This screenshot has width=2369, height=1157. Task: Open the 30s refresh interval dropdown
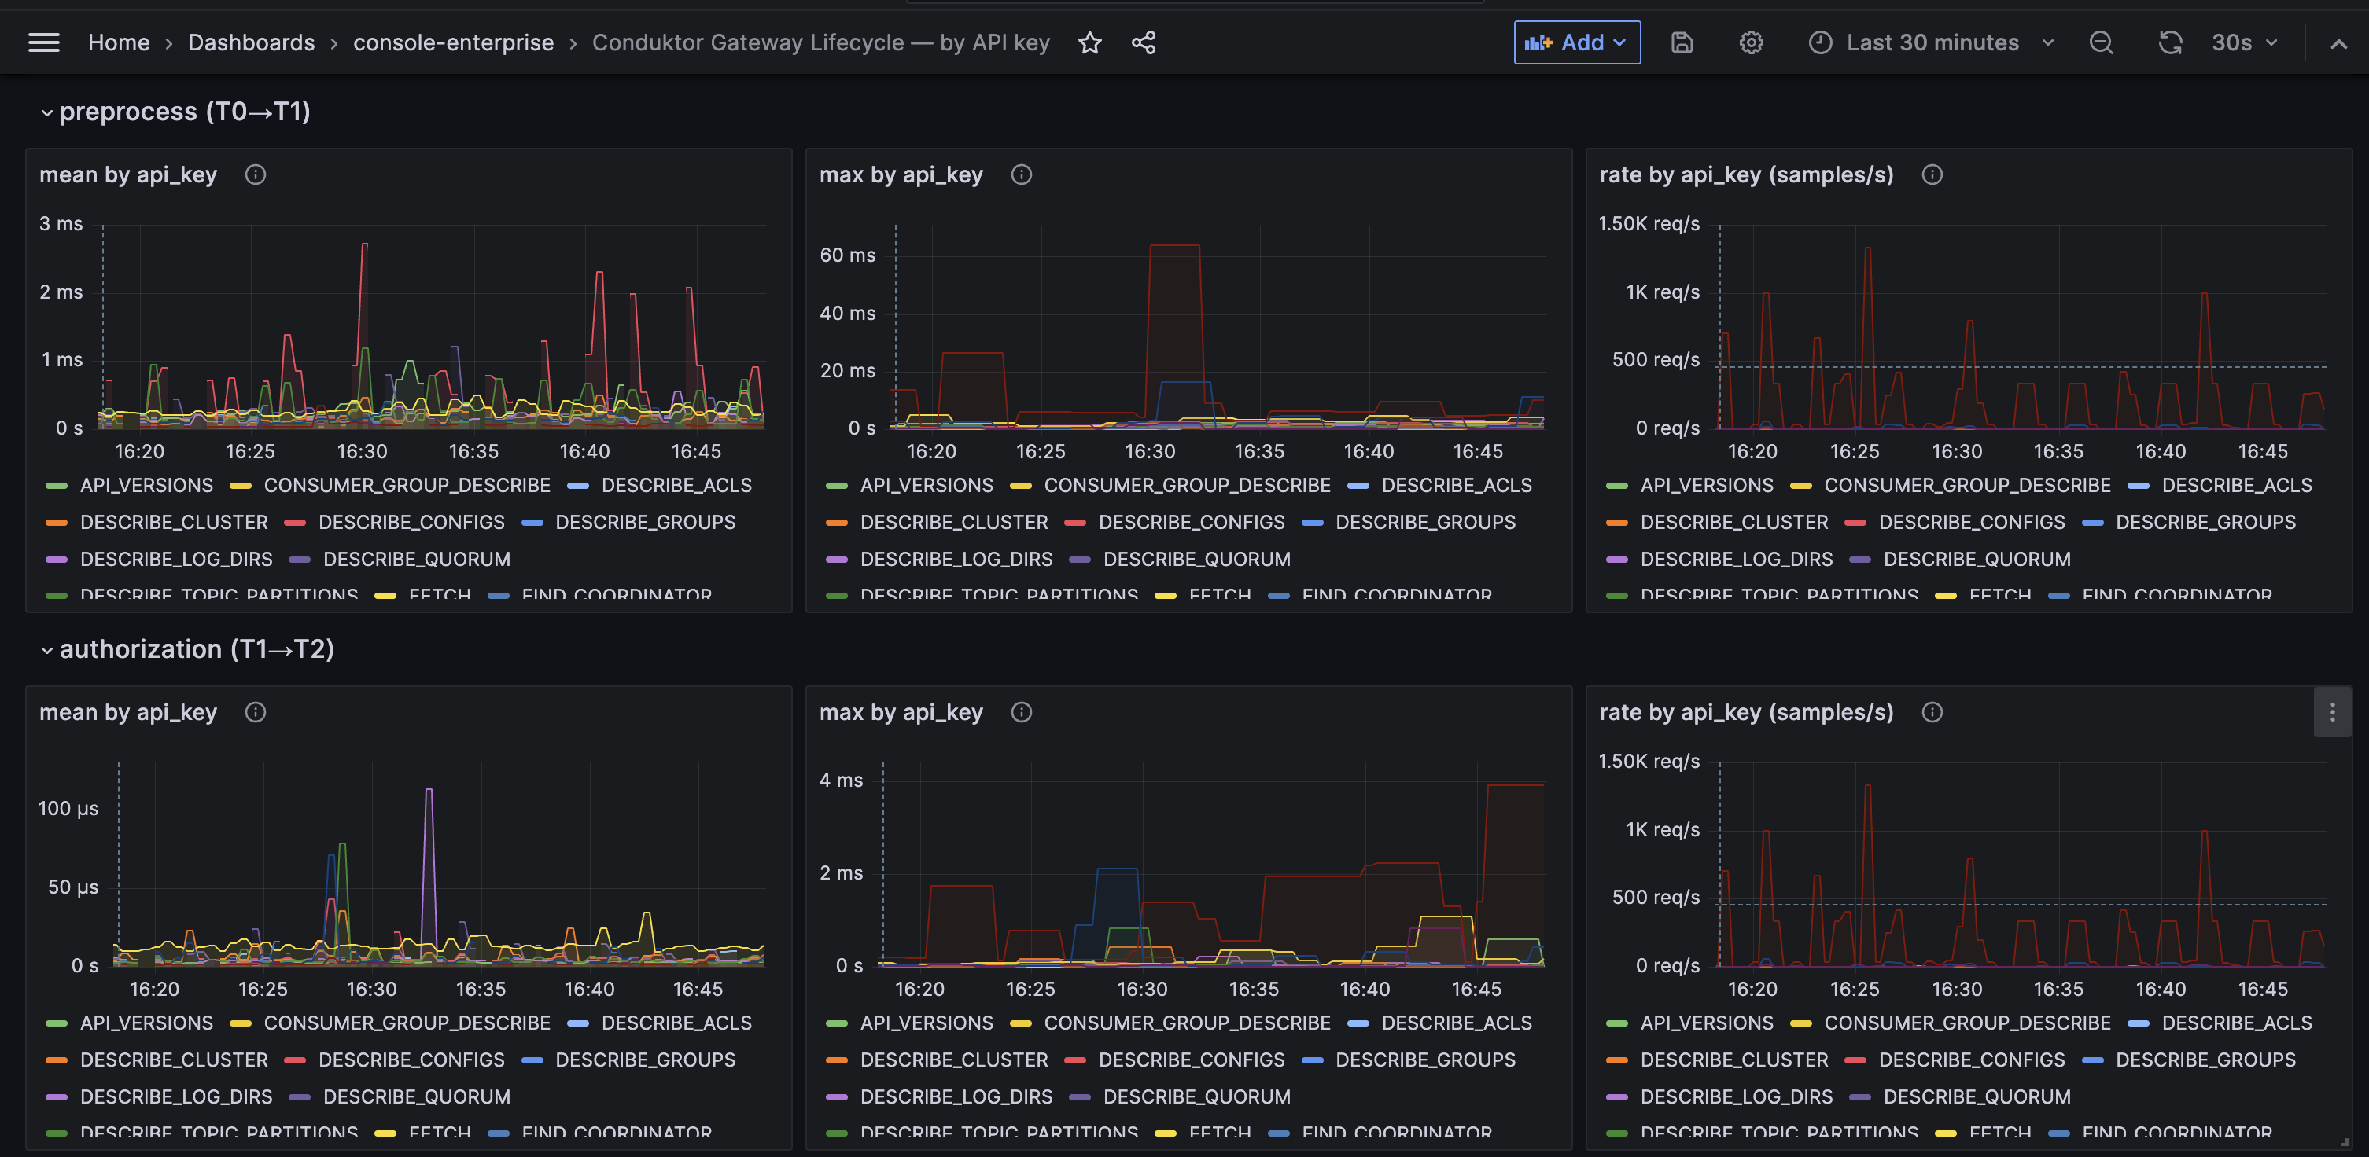coord(2245,42)
